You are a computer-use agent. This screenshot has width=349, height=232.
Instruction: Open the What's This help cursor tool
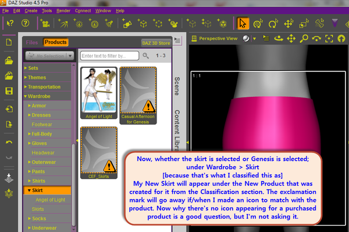[x=10, y=23]
